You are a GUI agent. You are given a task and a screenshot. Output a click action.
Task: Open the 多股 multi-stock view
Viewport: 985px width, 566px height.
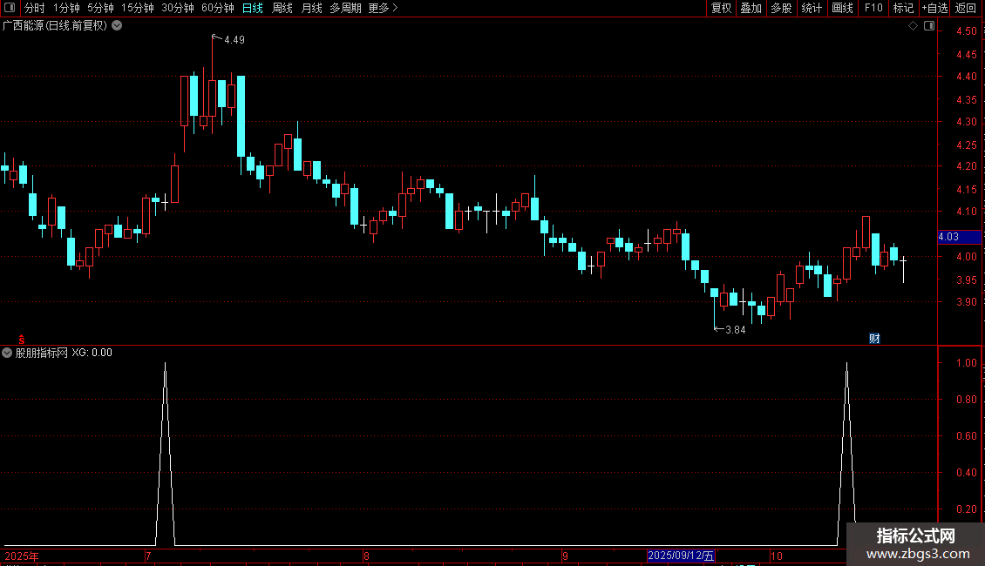(781, 8)
